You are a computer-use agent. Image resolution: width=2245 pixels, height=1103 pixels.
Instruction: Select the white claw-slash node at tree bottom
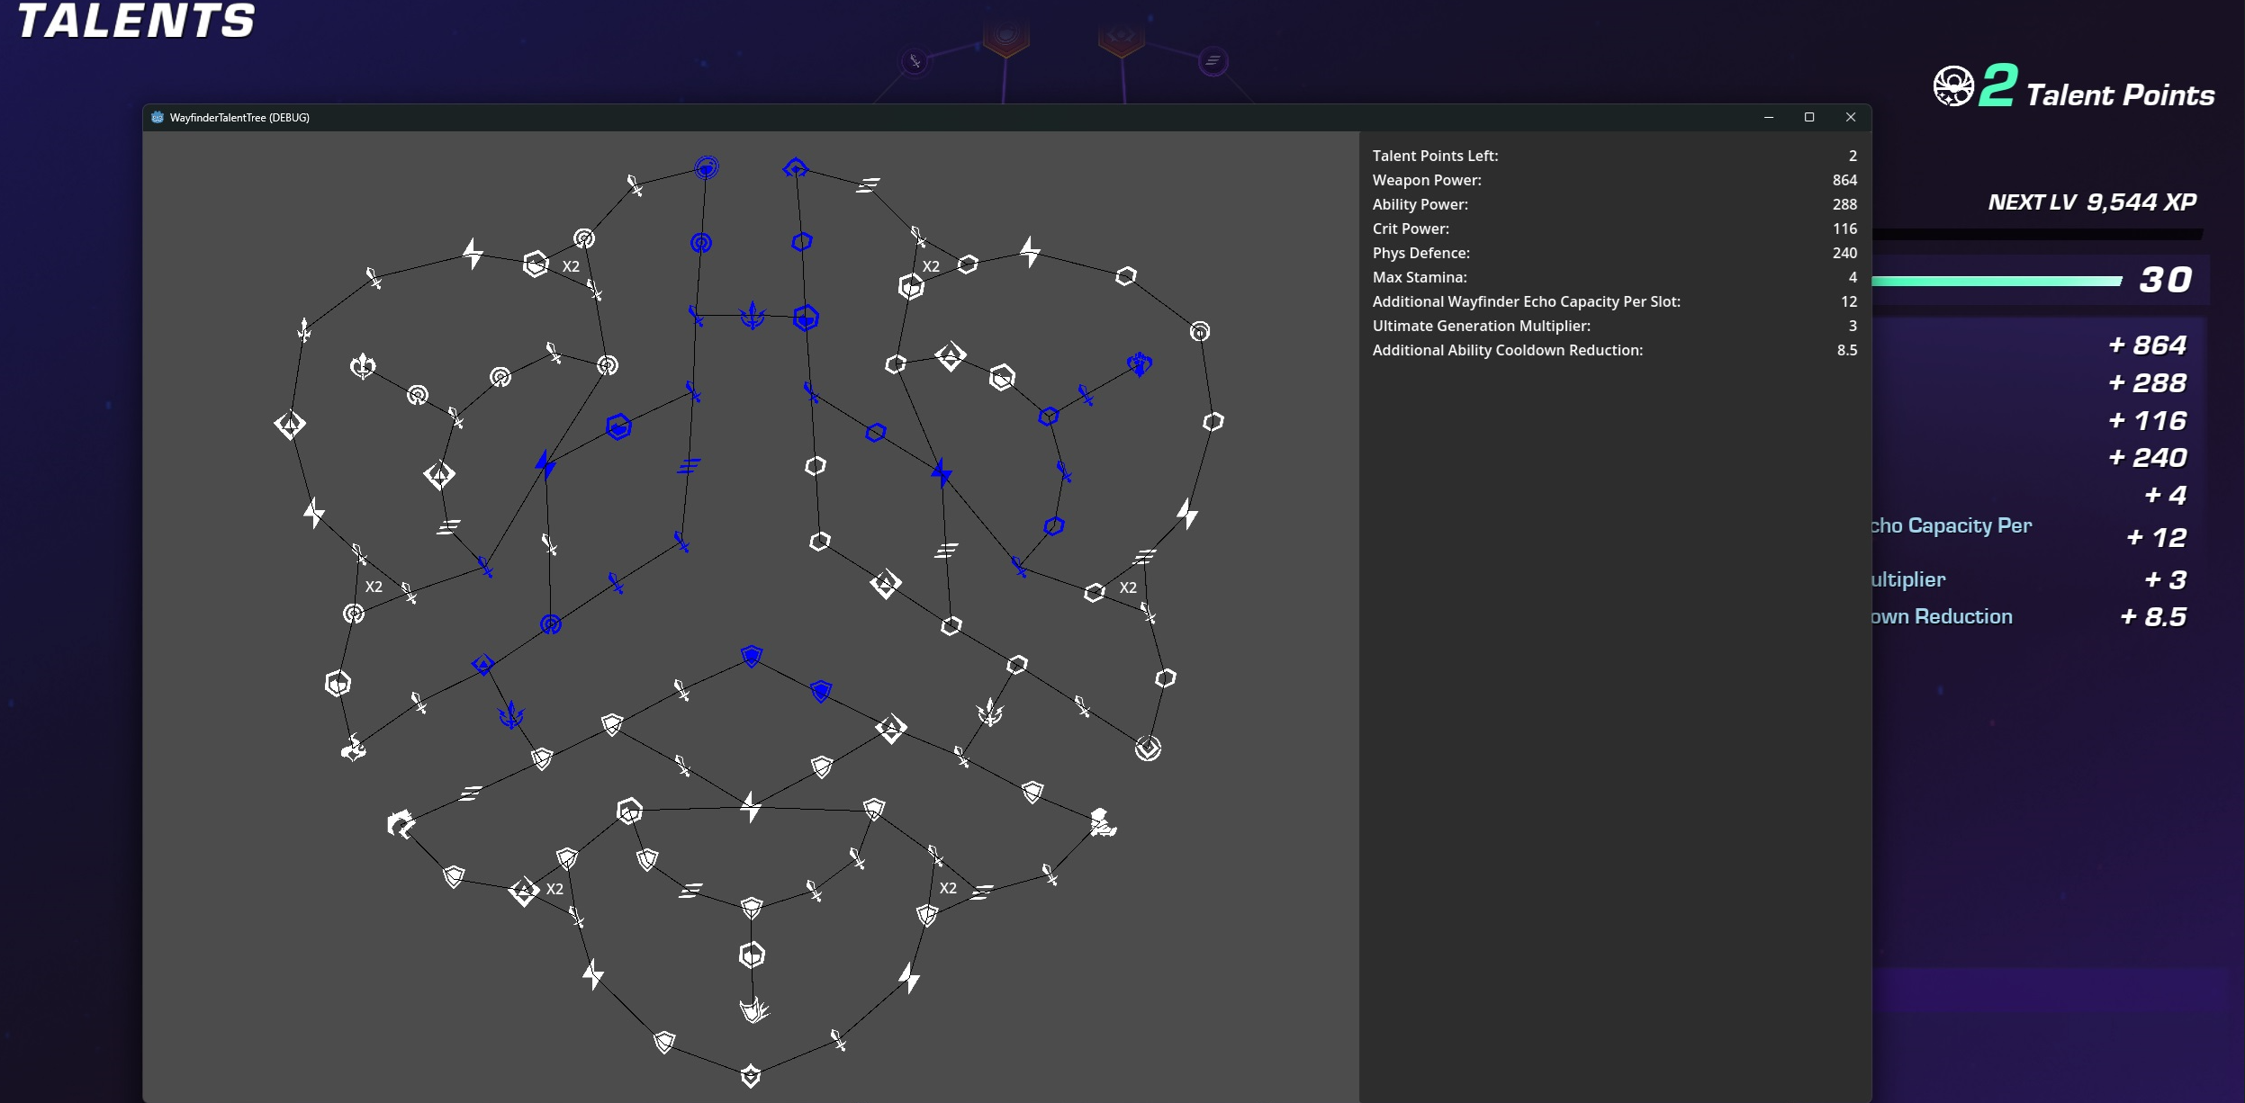[754, 1010]
